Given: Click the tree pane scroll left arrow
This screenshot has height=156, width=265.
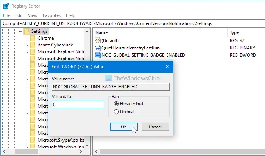Looking at the screenshot, I should click(4, 151).
